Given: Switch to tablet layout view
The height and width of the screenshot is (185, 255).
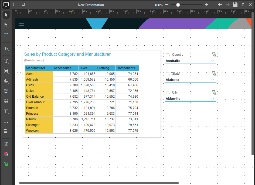Looking at the screenshot, I should [x=15, y=5].
